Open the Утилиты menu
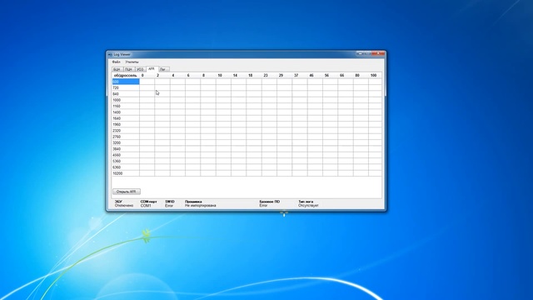Viewport: 533px width, 300px height. (132, 62)
